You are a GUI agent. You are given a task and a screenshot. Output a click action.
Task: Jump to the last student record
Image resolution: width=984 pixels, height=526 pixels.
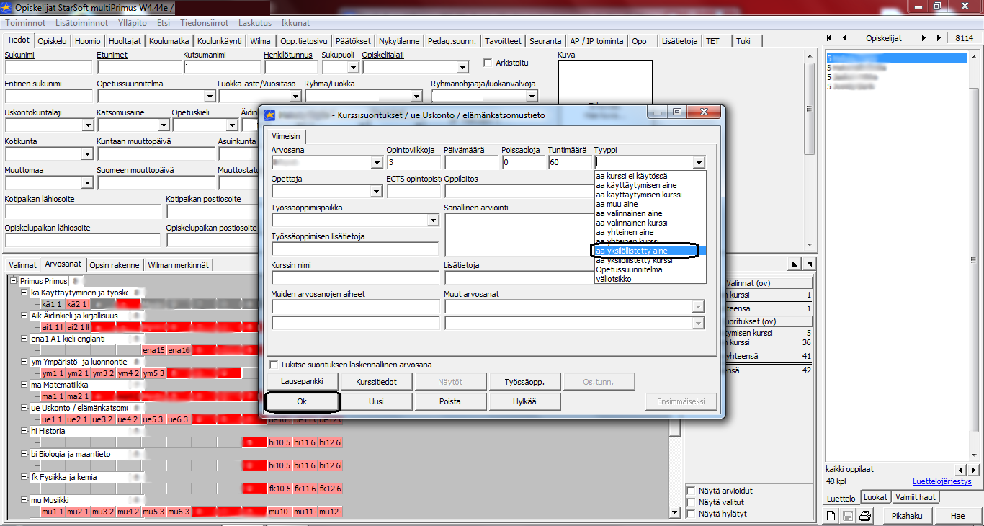tap(939, 38)
